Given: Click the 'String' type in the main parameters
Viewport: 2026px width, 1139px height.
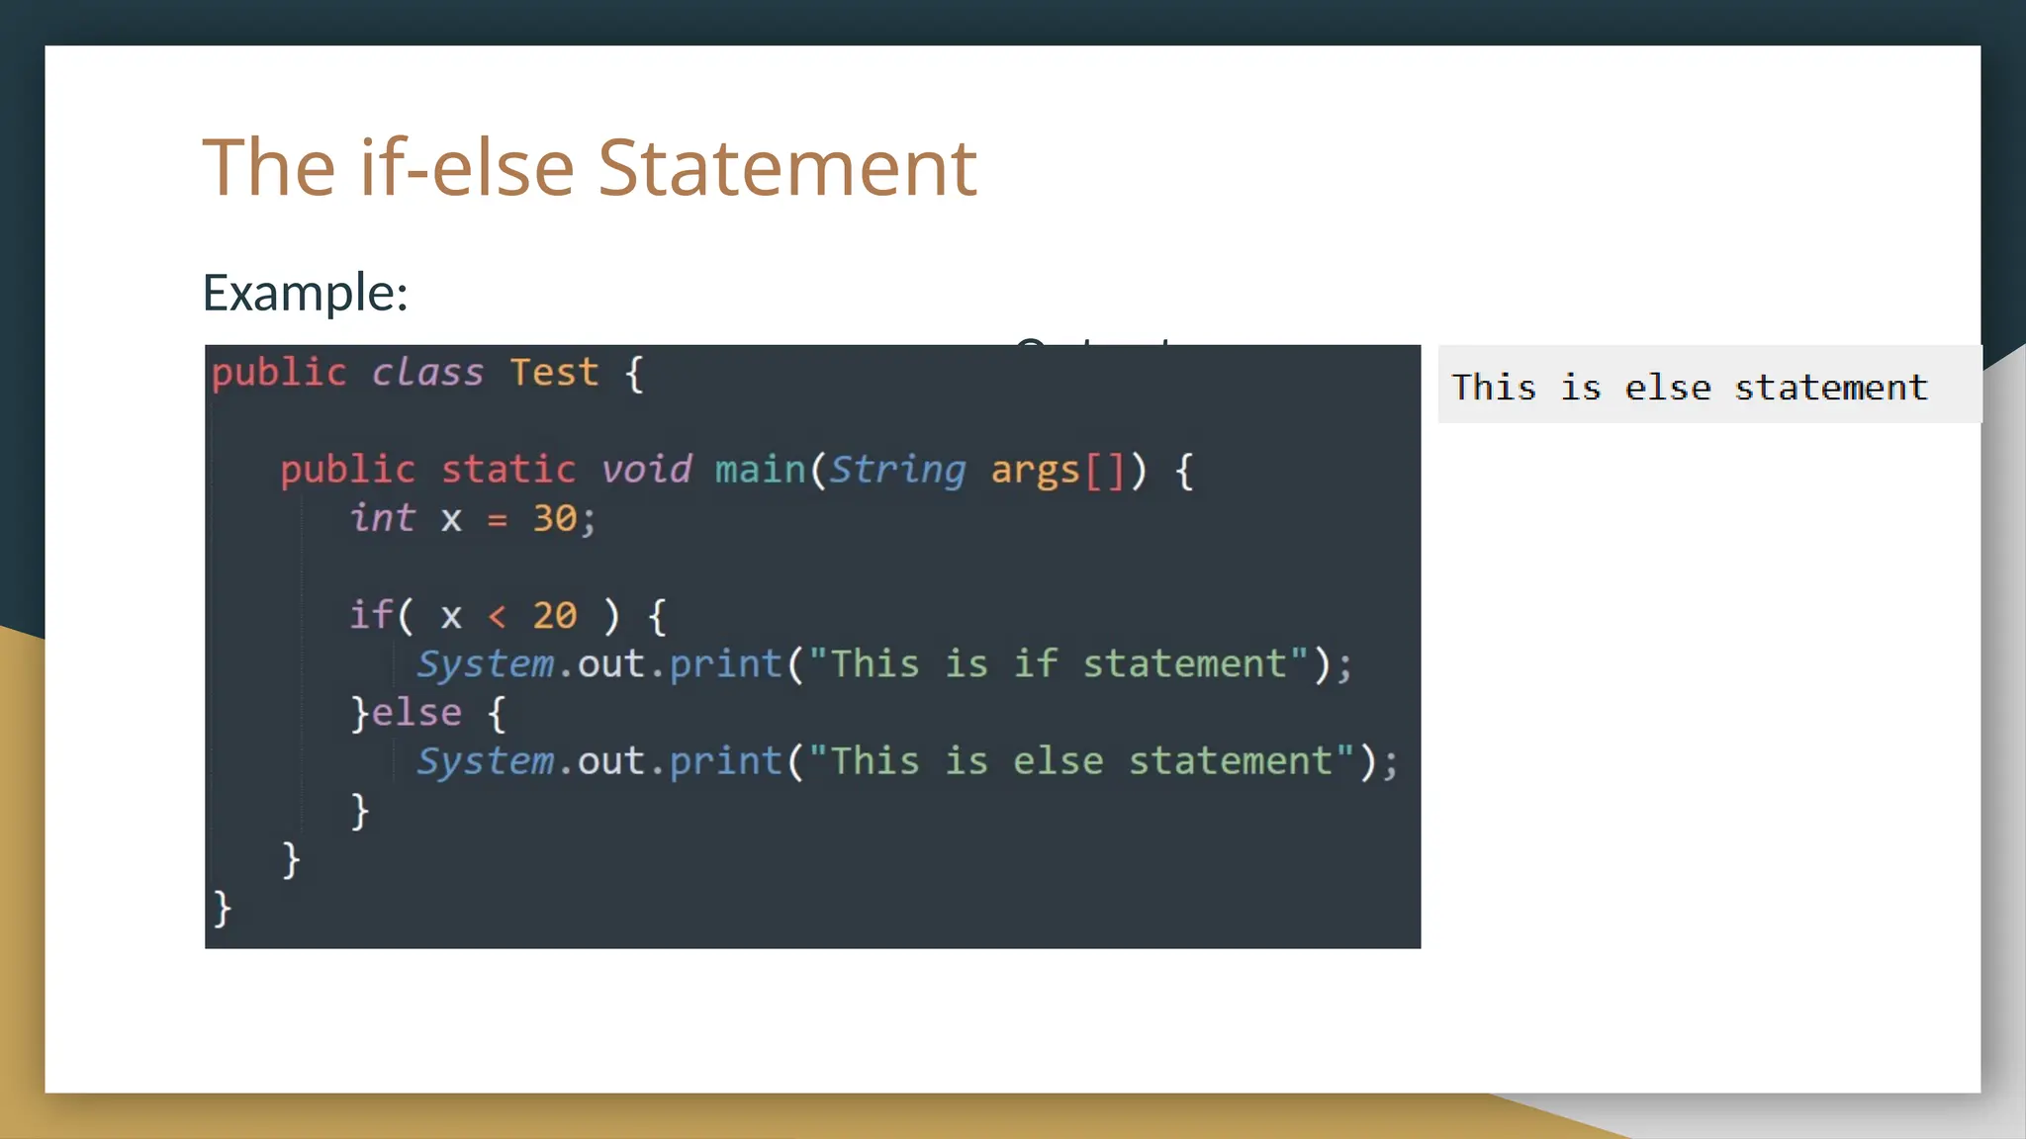Looking at the screenshot, I should coord(897,470).
